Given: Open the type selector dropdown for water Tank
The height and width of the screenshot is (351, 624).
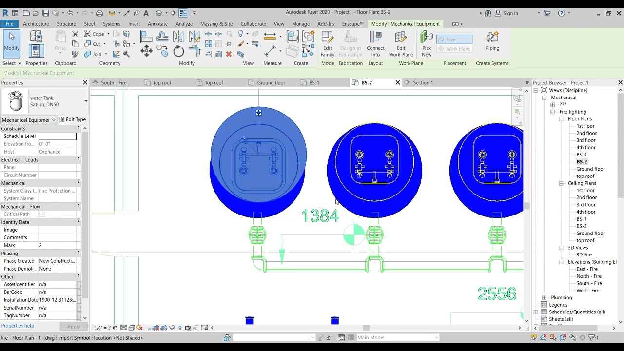Looking at the screenshot, I should point(86,101).
